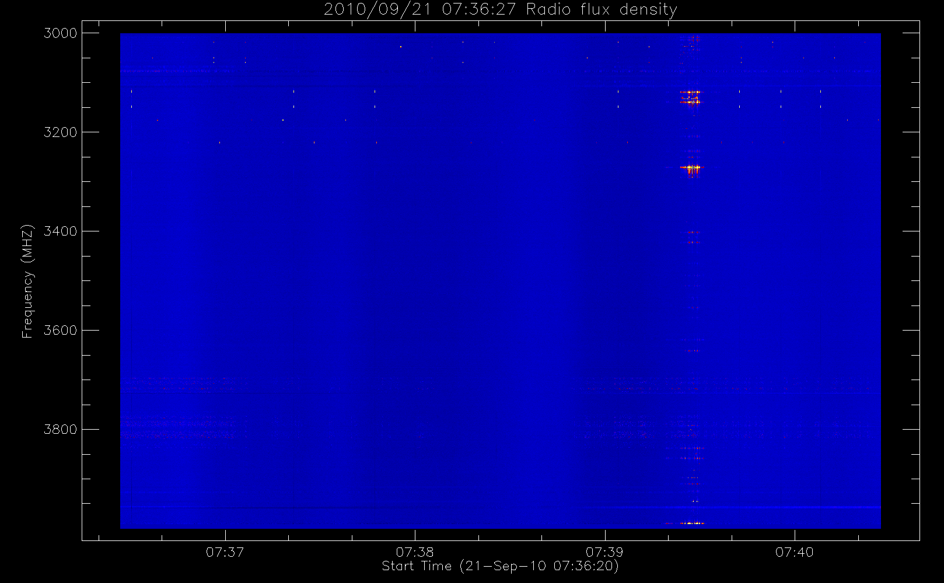Viewport: 944px width, 583px height.
Task: Click the 3200 frequency tick label
Action: pyautogui.click(x=61, y=132)
